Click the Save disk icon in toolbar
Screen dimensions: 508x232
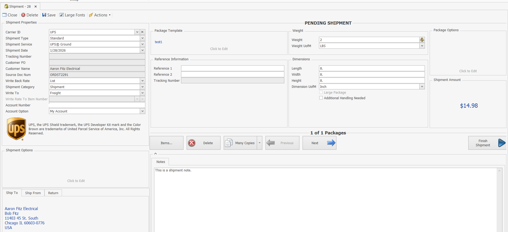44,15
